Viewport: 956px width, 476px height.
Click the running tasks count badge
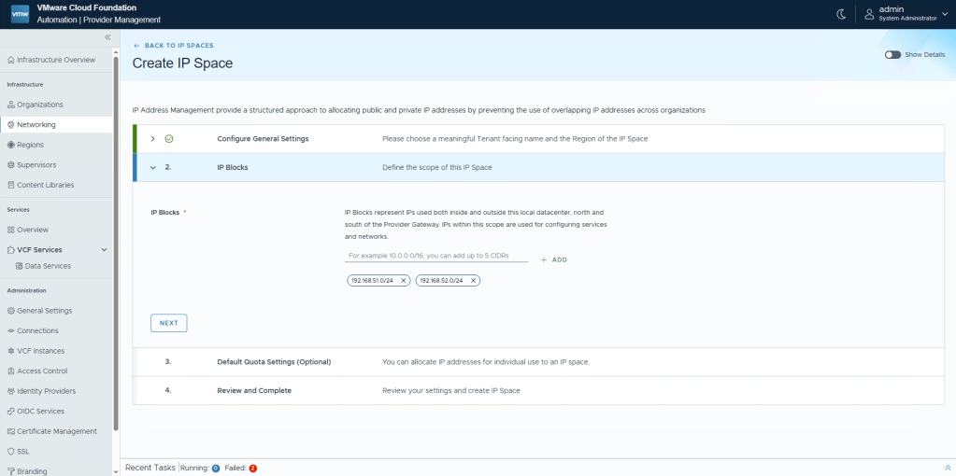[215, 468]
